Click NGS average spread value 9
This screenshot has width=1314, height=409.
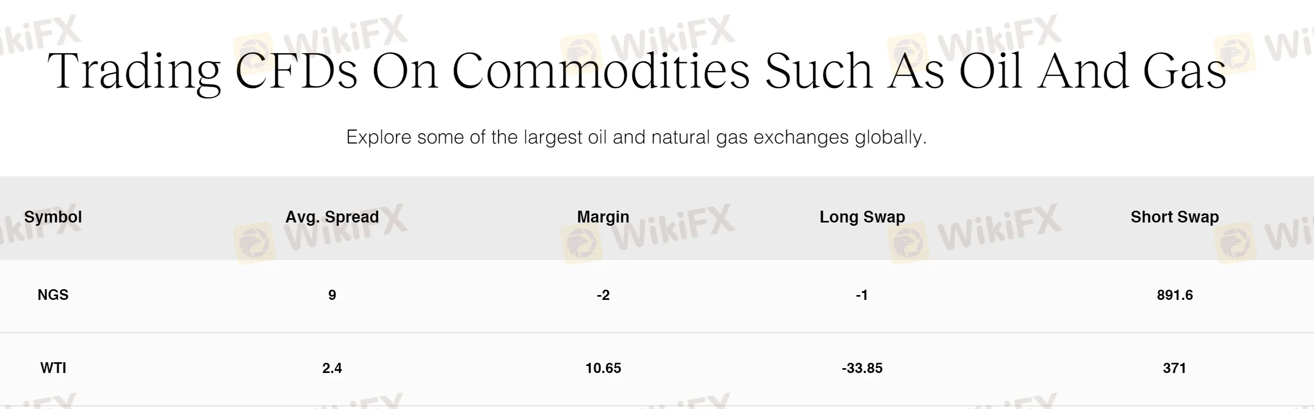pos(332,295)
